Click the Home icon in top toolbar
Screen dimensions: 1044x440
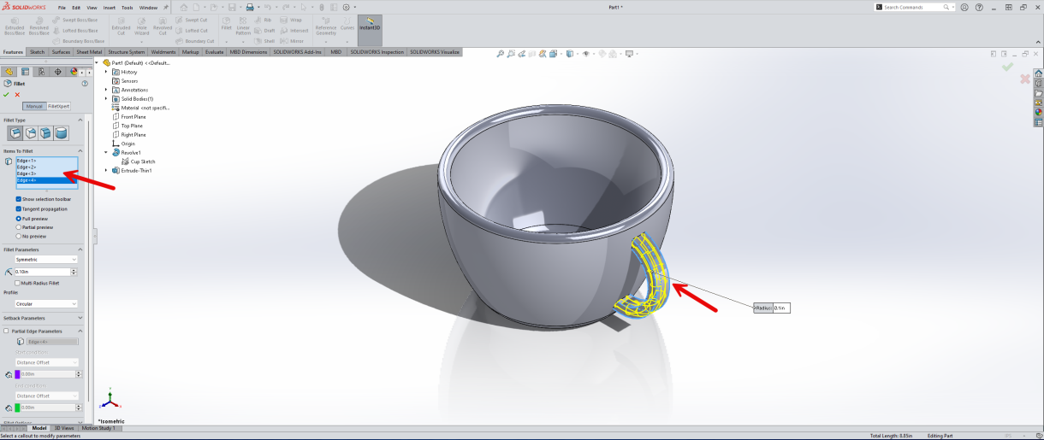[183, 7]
